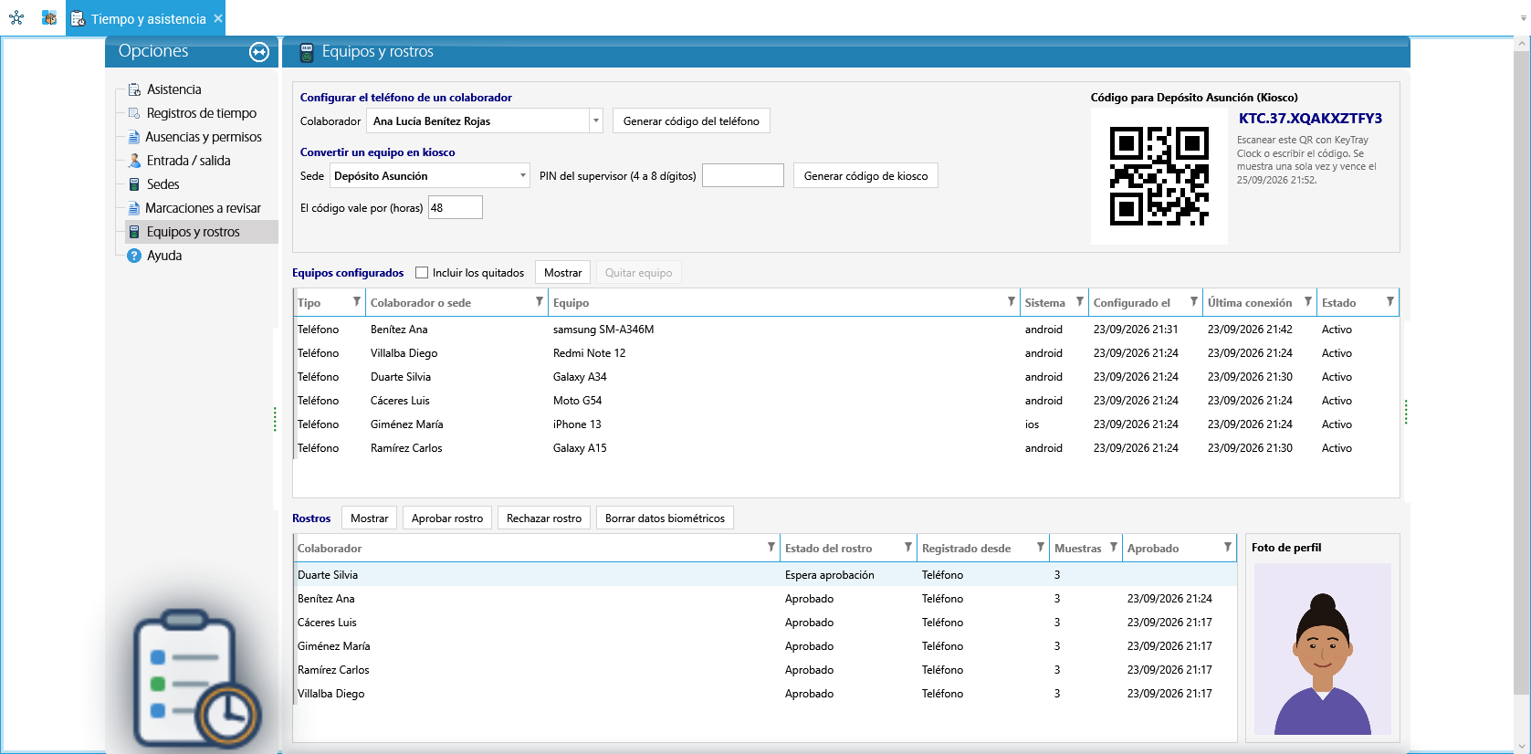Click the Entrada / salida person icon
The width and height of the screenshot is (1531, 754).
tap(134, 161)
